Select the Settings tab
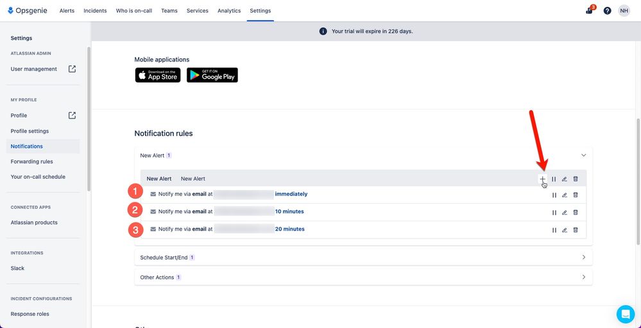This screenshot has width=641, height=328. pyautogui.click(x=261, y=11)
